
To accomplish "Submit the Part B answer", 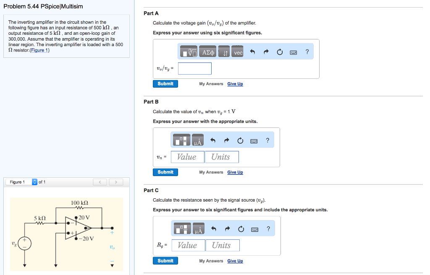I will [x=165, y=172].
